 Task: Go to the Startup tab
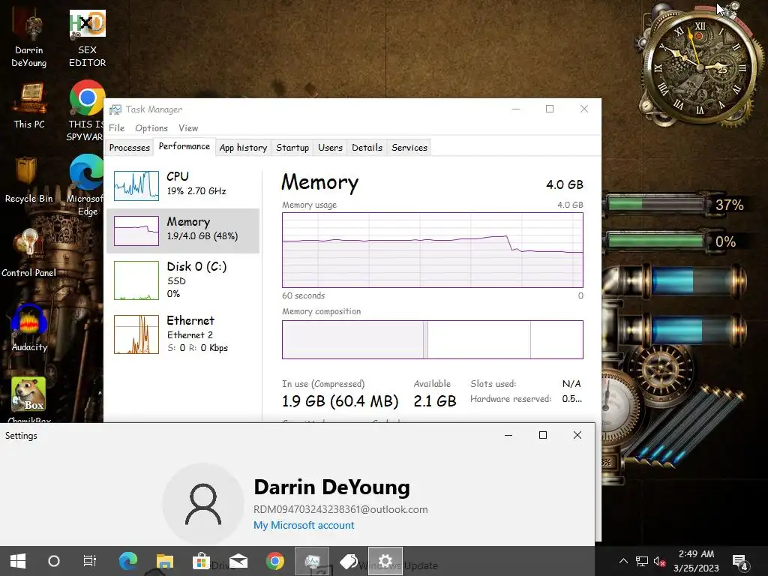[x=292, y=148]
